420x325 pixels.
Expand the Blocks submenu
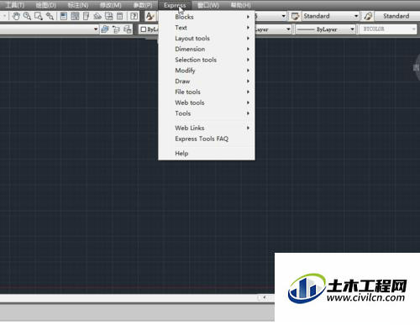207,17
